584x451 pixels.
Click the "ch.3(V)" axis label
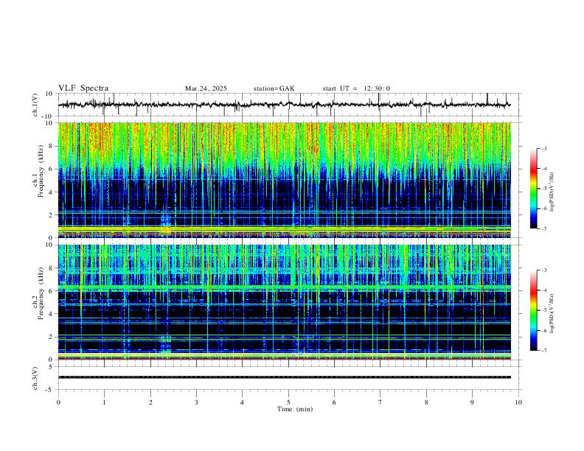pos(35,378)
